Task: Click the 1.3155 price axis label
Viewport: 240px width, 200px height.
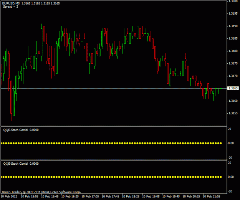Action: pos(233,113)
